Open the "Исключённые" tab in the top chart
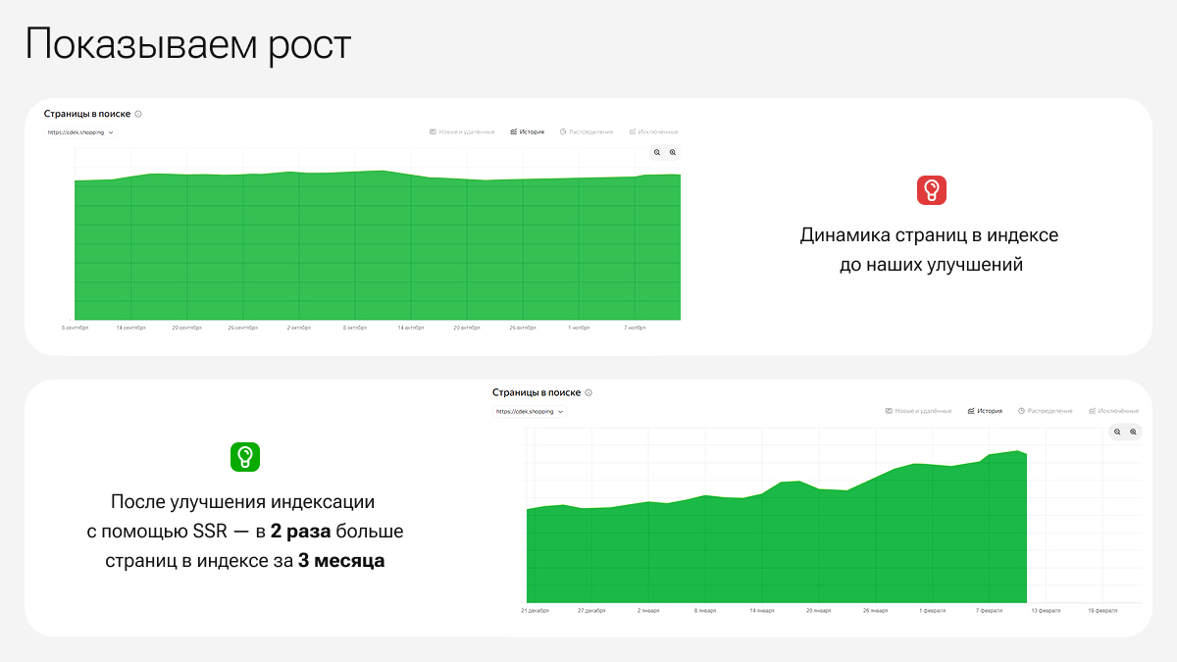The image size is (1177, 662). tap(652, 131)
